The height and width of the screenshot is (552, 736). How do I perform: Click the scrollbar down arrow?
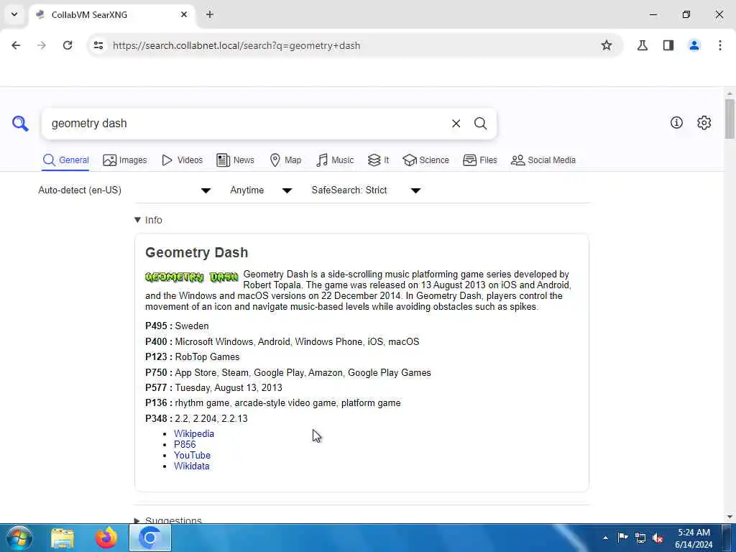click(x=730, y=517)
